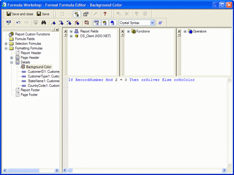
Task: Click the comment slashes icon
Action: (x=161, y=23)
